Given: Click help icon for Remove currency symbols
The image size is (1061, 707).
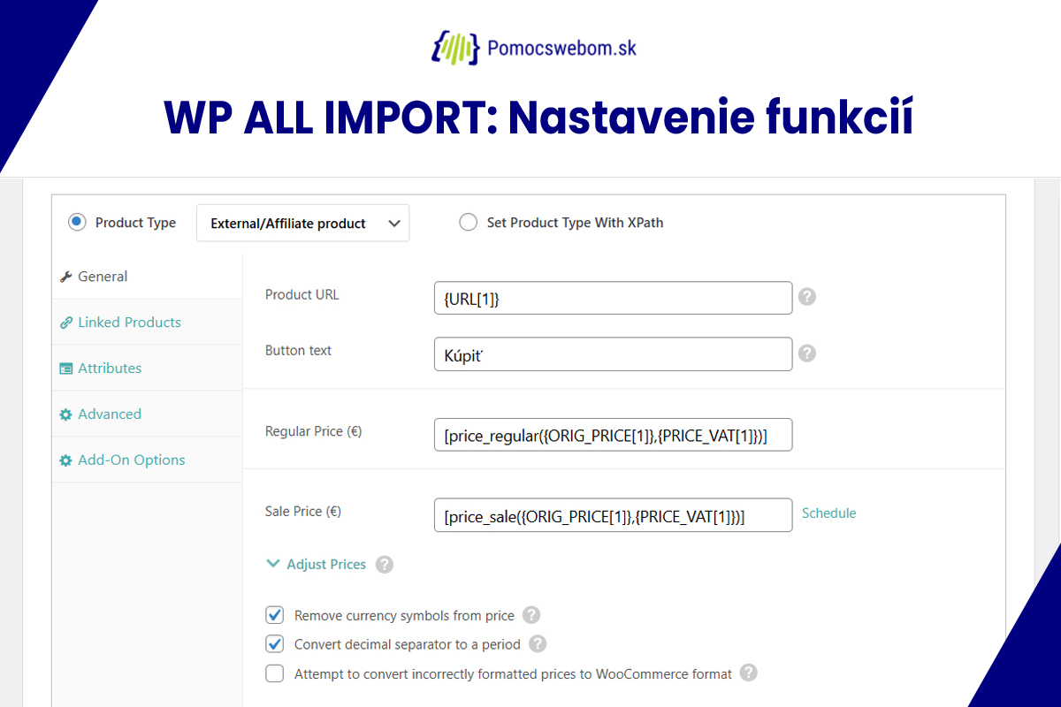Looking at the screenshot, I should tap(530, 615).
